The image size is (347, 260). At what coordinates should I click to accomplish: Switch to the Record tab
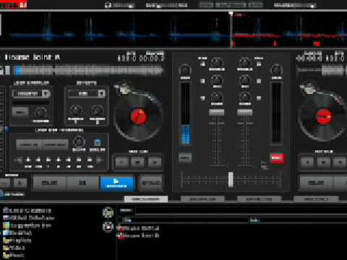[317, 199]
